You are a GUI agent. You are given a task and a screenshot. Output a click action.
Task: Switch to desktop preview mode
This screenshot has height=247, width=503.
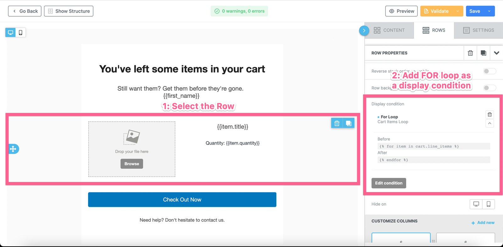click(x=10, y=33)
